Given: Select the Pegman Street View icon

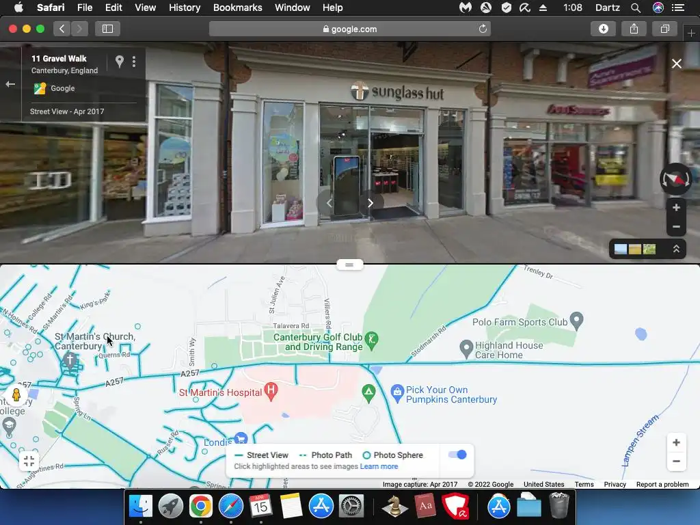Looking at the screenshot, I should pos(16,395).
